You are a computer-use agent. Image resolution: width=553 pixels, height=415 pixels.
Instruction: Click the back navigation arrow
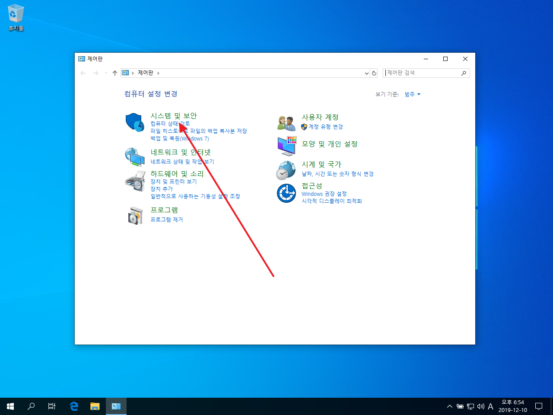(83, 73)
